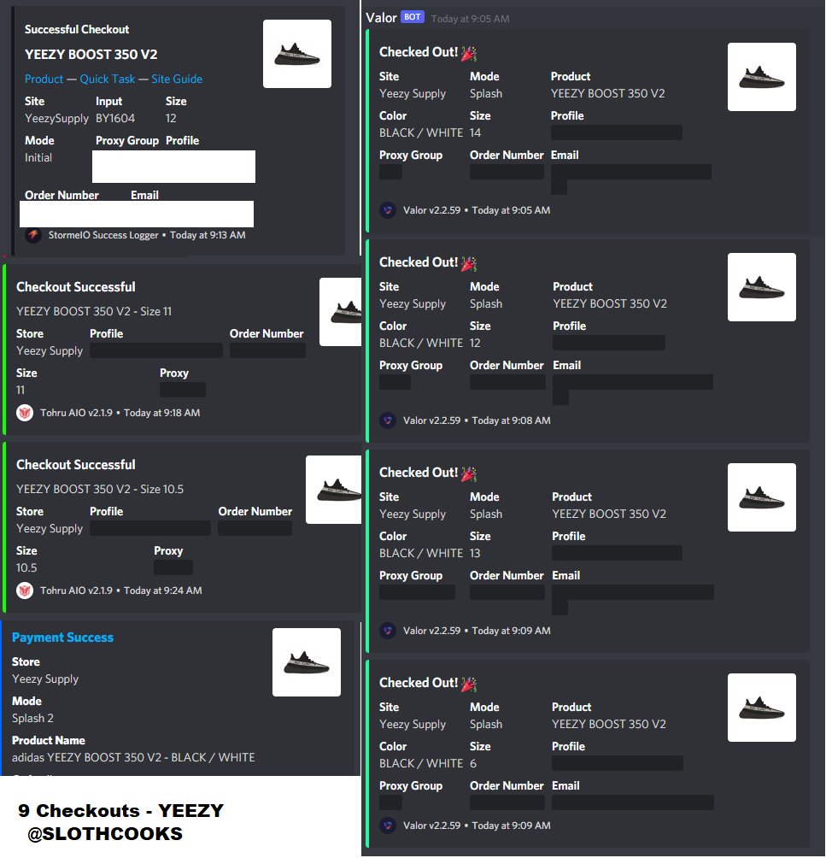Click Valor footer icon dated 9:09 AM, size 13
This screenshot has width=826, height=858.
click(x=388, y=631)
